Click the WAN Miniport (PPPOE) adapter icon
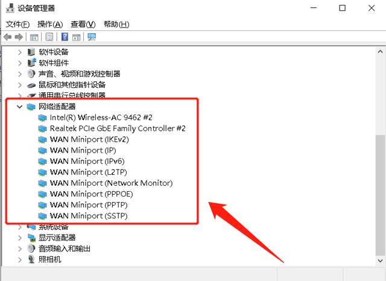This screenshot has height=281, width=386. (42, 194)
